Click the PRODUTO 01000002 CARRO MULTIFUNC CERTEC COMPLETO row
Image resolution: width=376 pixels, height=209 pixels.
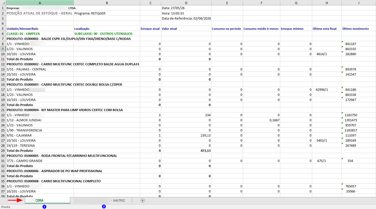pos(73,64)
